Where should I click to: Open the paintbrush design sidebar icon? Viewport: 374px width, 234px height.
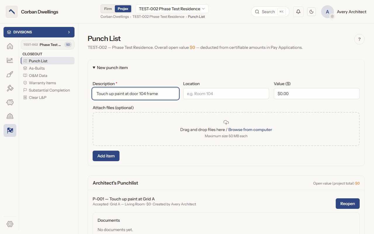[10, 74]
